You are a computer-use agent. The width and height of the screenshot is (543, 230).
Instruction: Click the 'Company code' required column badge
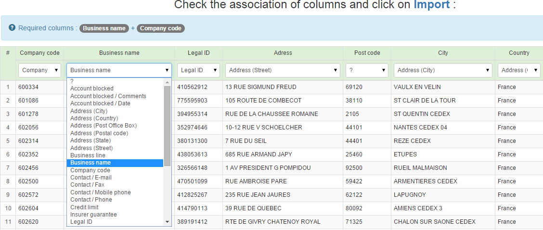[x=161, y=28]
